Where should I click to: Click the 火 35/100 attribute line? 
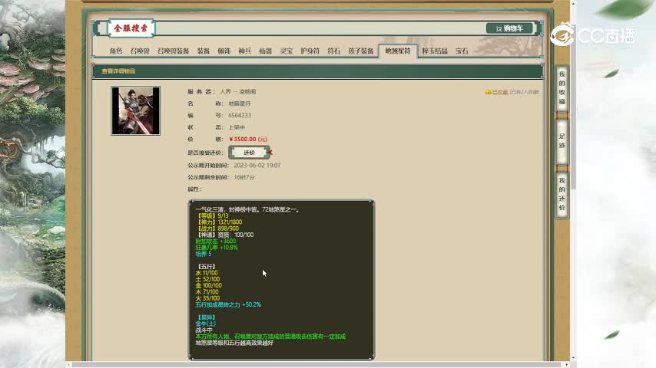[x=207, y=298]
